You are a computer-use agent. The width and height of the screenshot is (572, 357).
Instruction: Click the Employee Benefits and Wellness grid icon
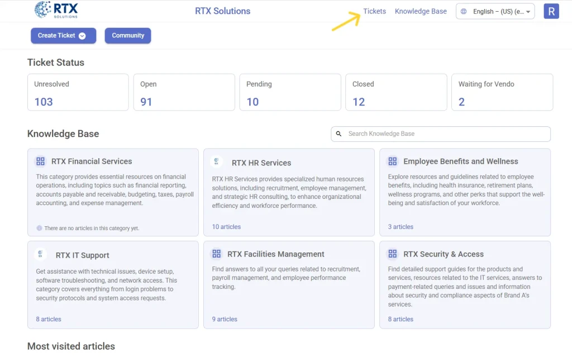coord(393,161)
